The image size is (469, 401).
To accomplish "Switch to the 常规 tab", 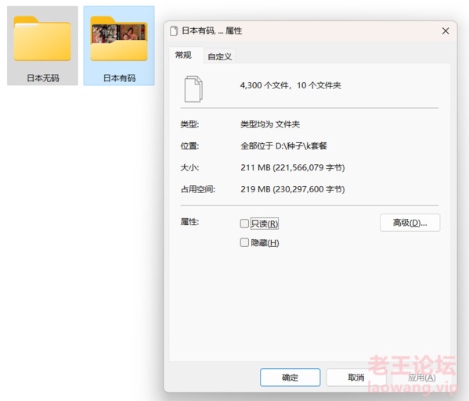I will pyautogui.click(x=183, y=55).
